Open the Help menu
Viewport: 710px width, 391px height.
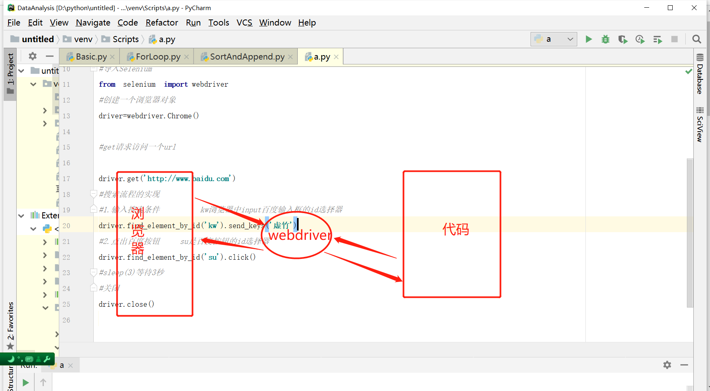point(307,23)
